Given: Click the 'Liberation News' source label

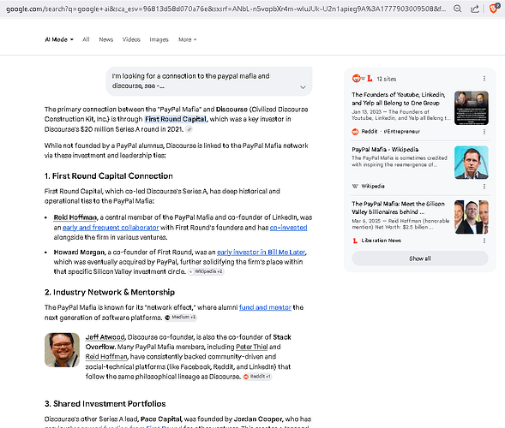Looking at the screenshot, I should click(381, 241).
